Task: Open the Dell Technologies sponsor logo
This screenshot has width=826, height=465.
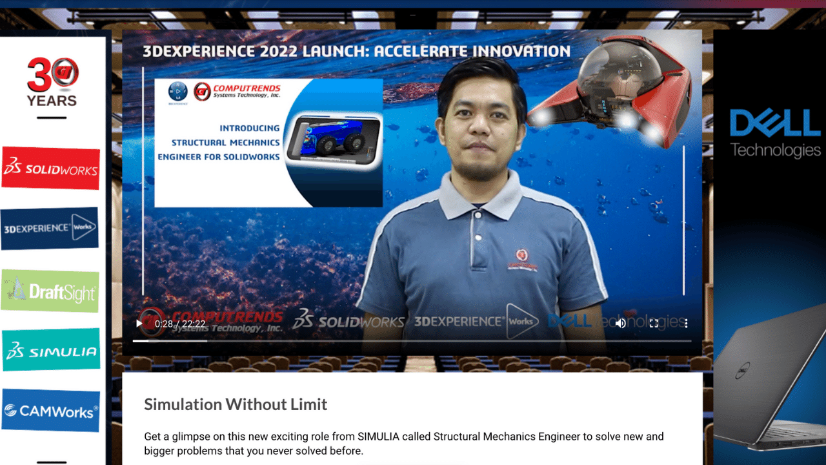Action: pyautogui.click(x=774, y=134)
